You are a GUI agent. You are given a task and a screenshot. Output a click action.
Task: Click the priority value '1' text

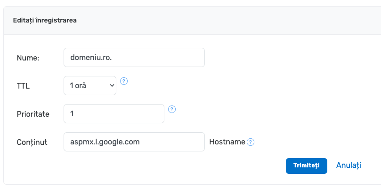pos(72,113)
